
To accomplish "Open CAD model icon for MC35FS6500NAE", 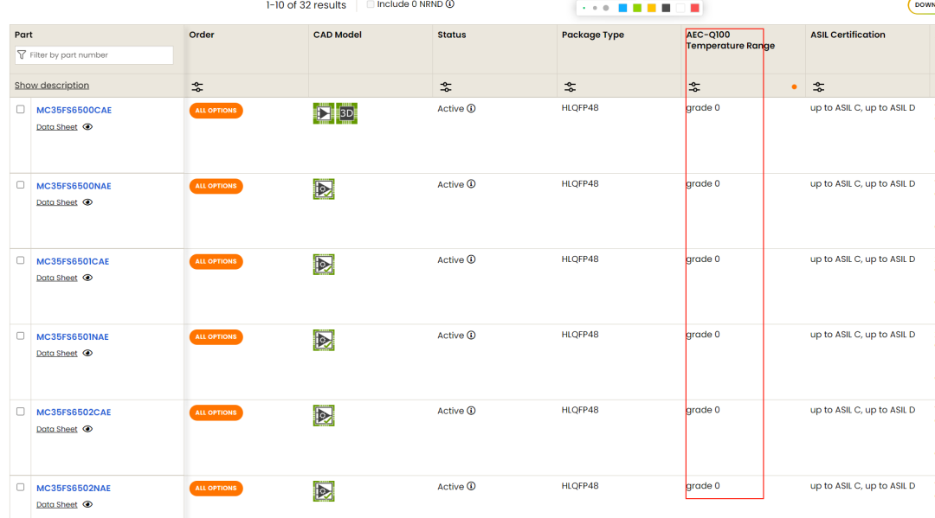I will click(x=324, y=189).
